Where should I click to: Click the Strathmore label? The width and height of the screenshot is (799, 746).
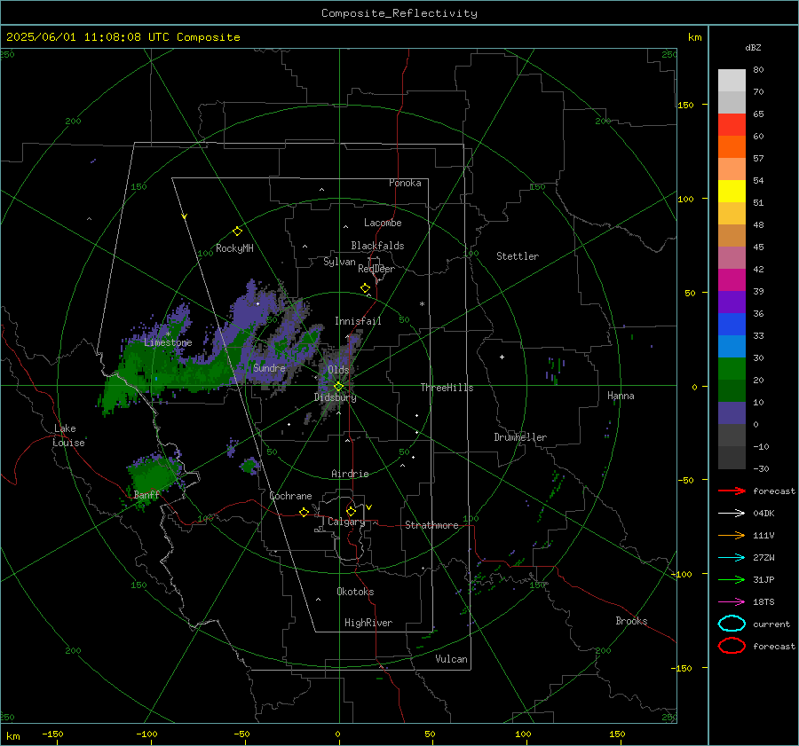pyautogui.click(x=431, y=525)
